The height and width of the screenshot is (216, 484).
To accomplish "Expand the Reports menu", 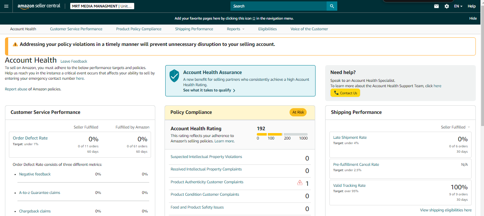I will click(x=235, y=29).
